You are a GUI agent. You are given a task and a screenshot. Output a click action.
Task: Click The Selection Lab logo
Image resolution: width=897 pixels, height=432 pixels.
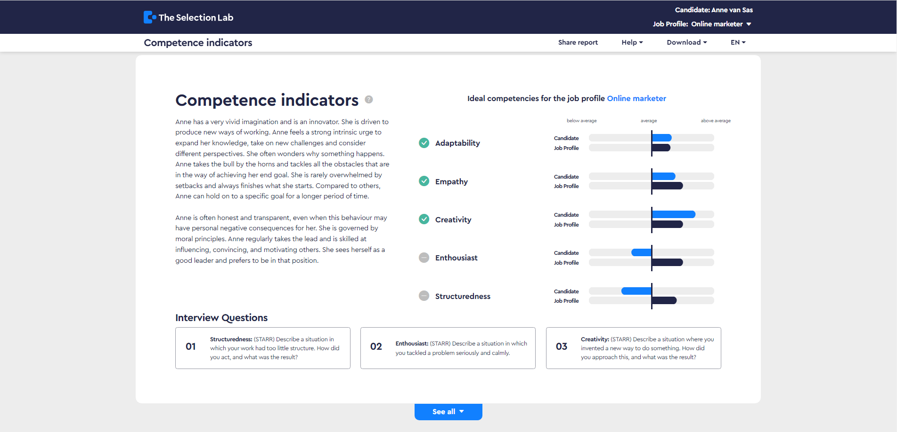click(x=188, y=17)
